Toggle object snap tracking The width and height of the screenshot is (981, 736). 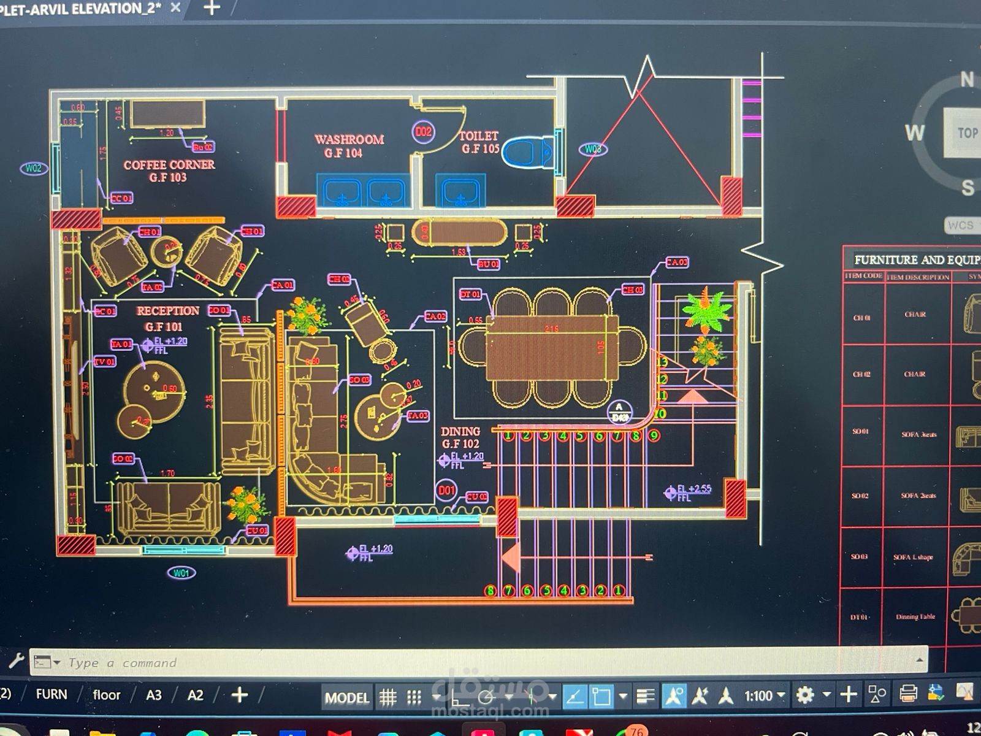coord(574,696)
